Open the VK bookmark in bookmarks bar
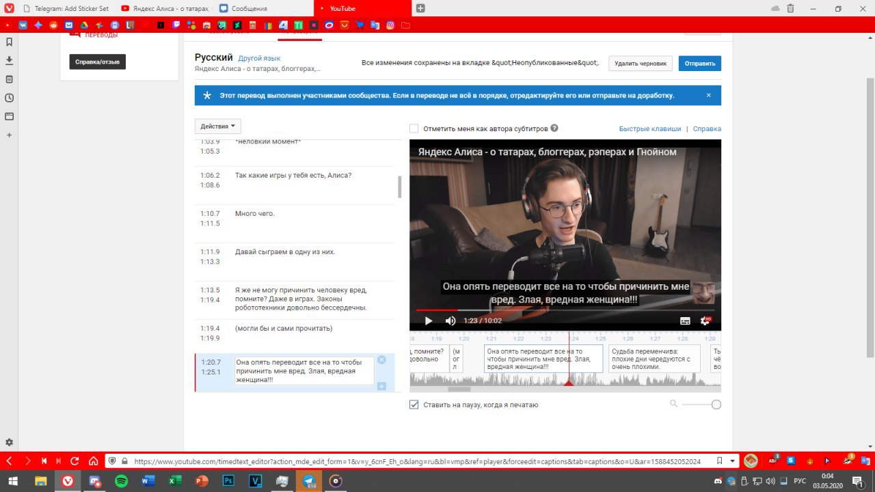The image size is (875, 492). coord(23,25)
